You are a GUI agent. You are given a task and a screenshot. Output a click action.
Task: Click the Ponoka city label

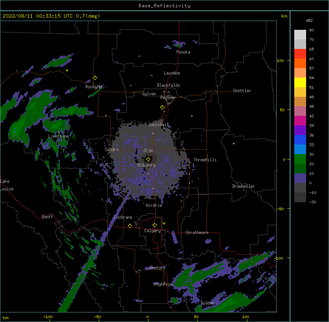pos(183,52)
